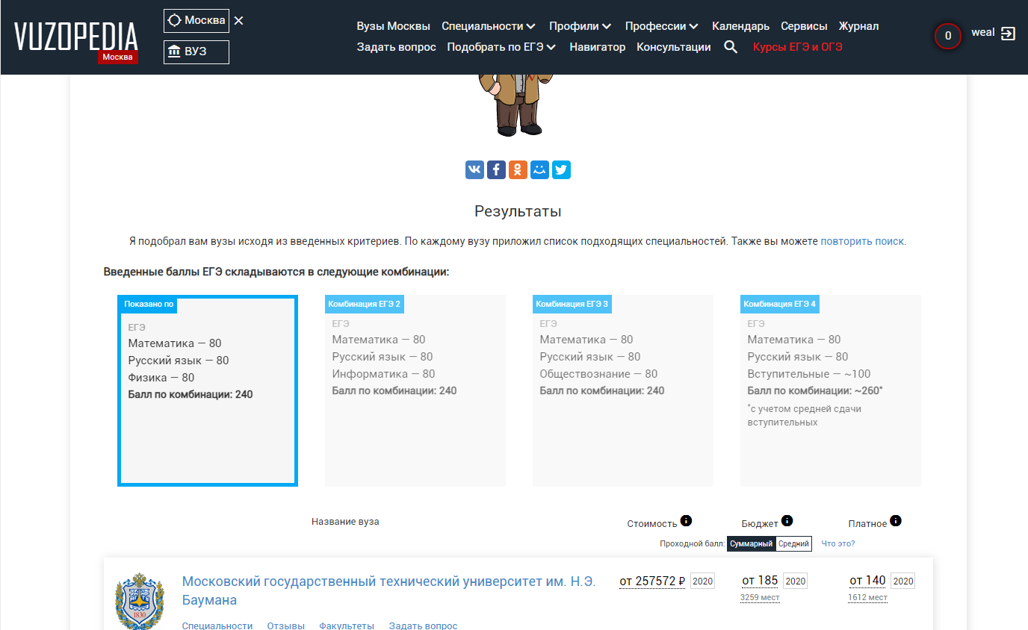Screen dimensions: 1028x630
Task: Click the info icon beside Платное
Action: click(x=896, y=521)
